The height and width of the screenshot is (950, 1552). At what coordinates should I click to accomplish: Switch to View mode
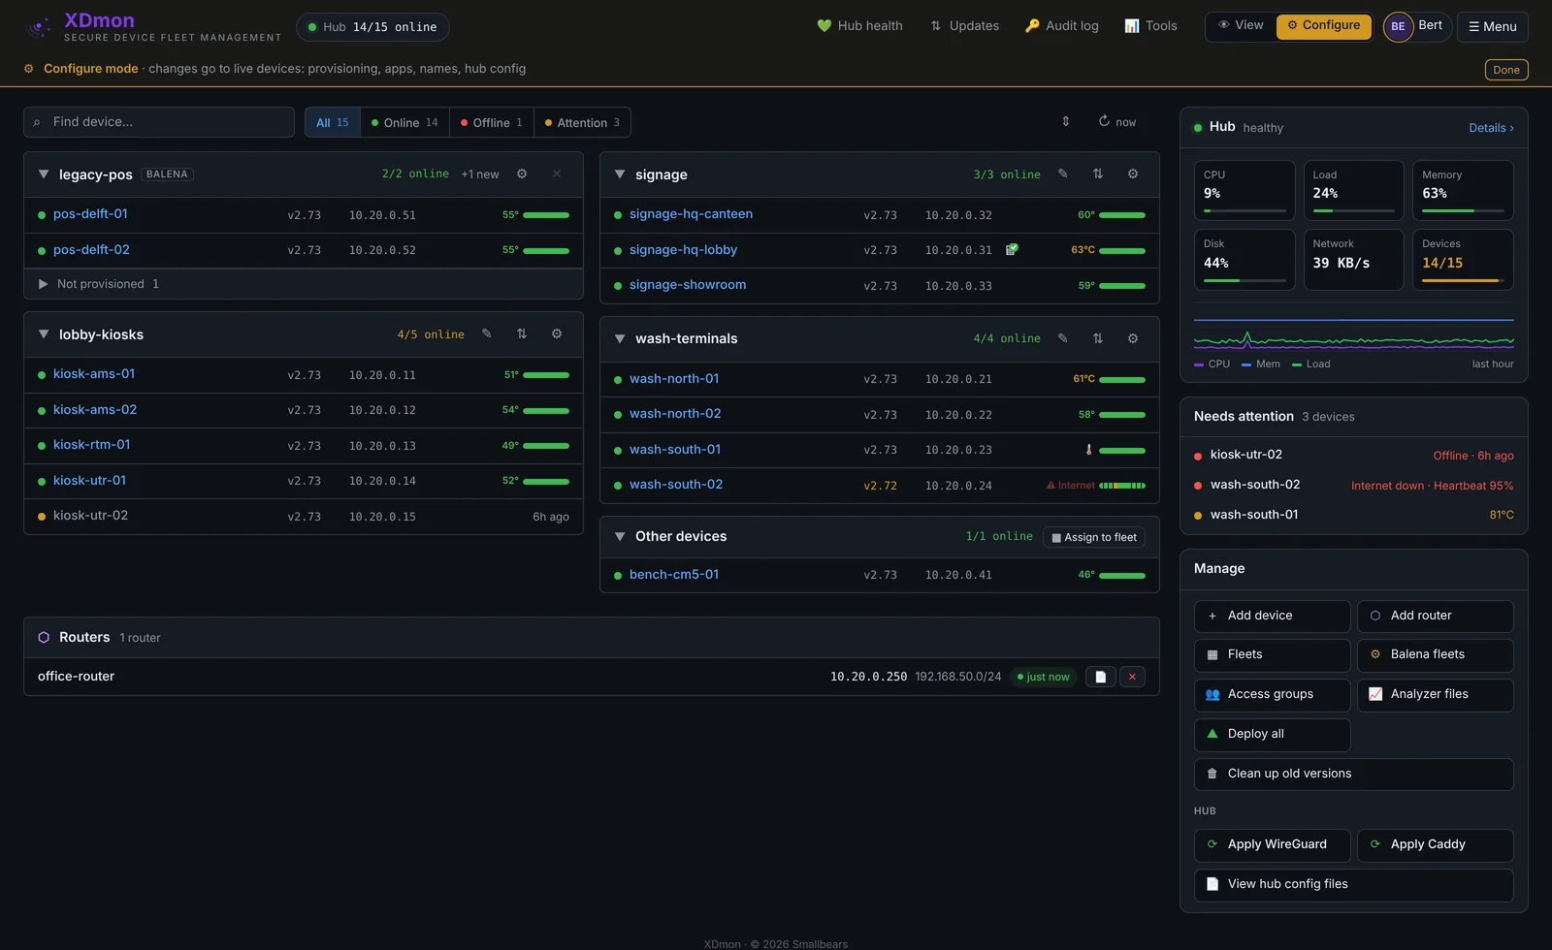[x=1242, y=26]
